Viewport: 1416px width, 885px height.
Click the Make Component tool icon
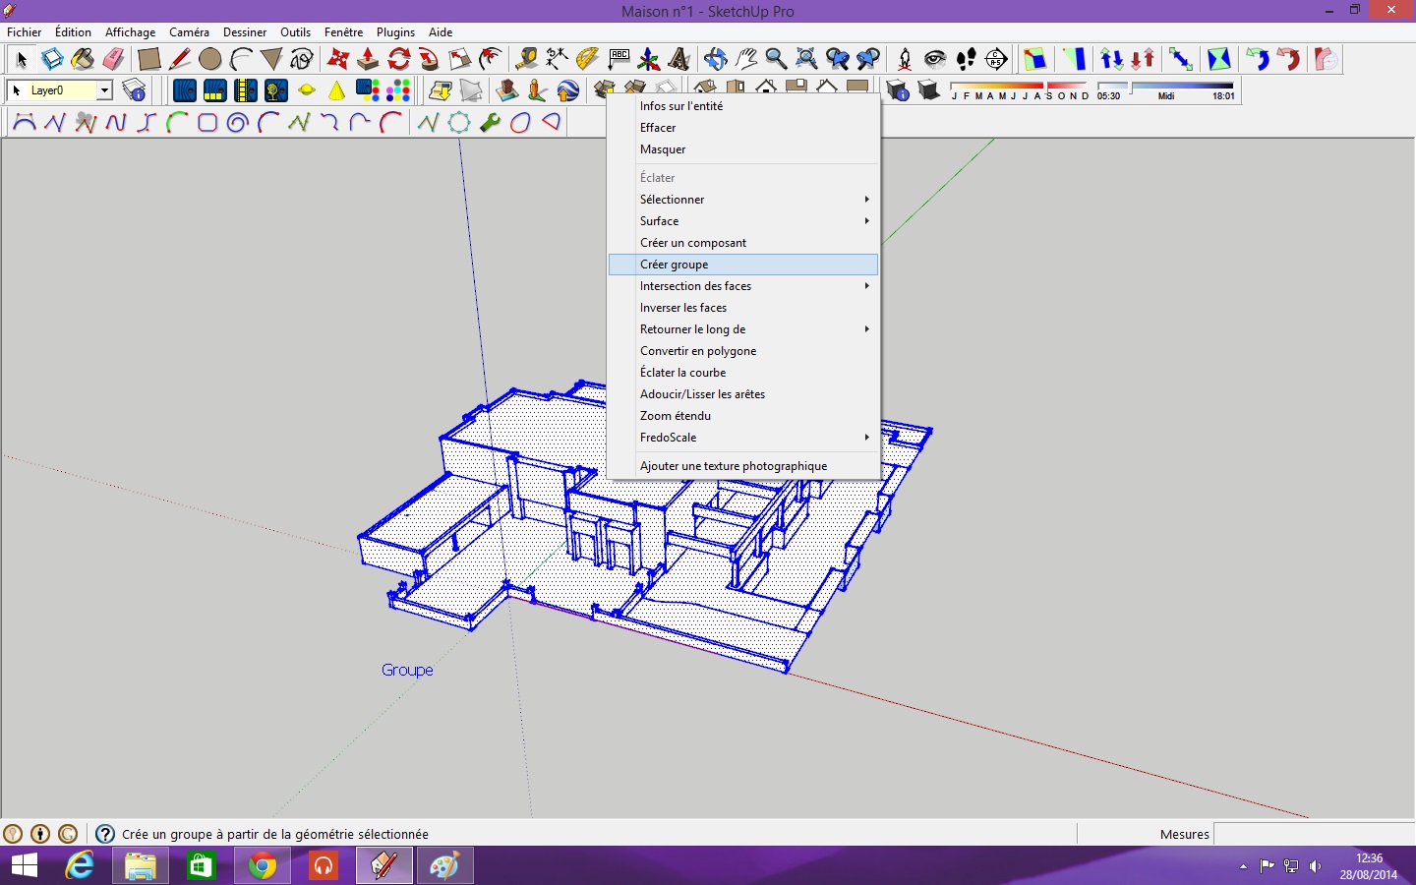coord(52,59)
